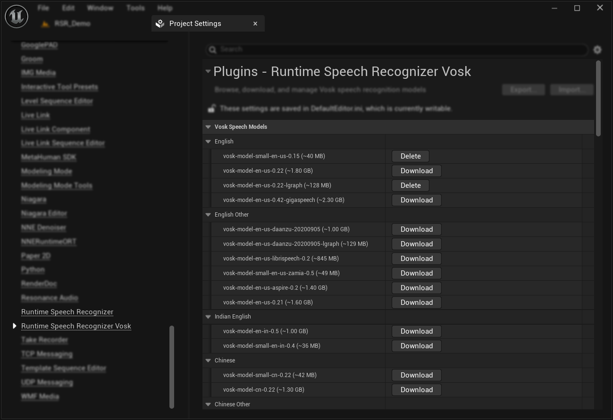
Task: Collapse the Chinese Other group
Action: 208,404
